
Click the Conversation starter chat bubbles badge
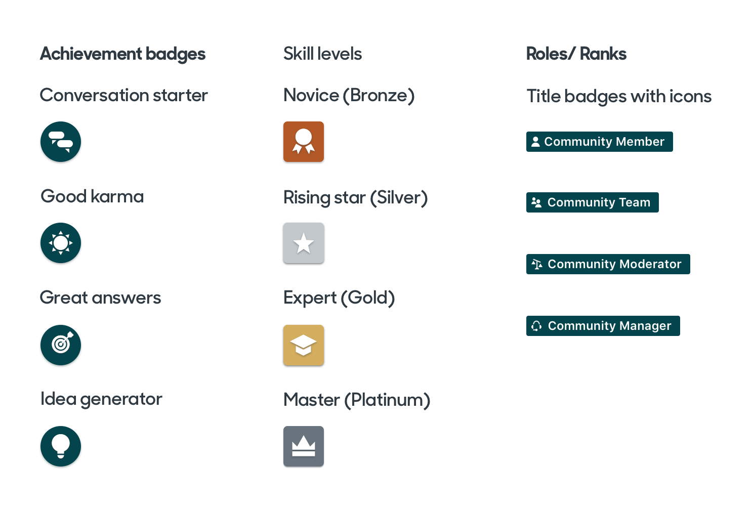tap(61, 142)
